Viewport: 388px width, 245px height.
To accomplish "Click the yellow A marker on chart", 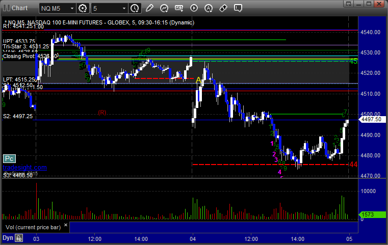I will pyautogui.click(x=198, y=80).
